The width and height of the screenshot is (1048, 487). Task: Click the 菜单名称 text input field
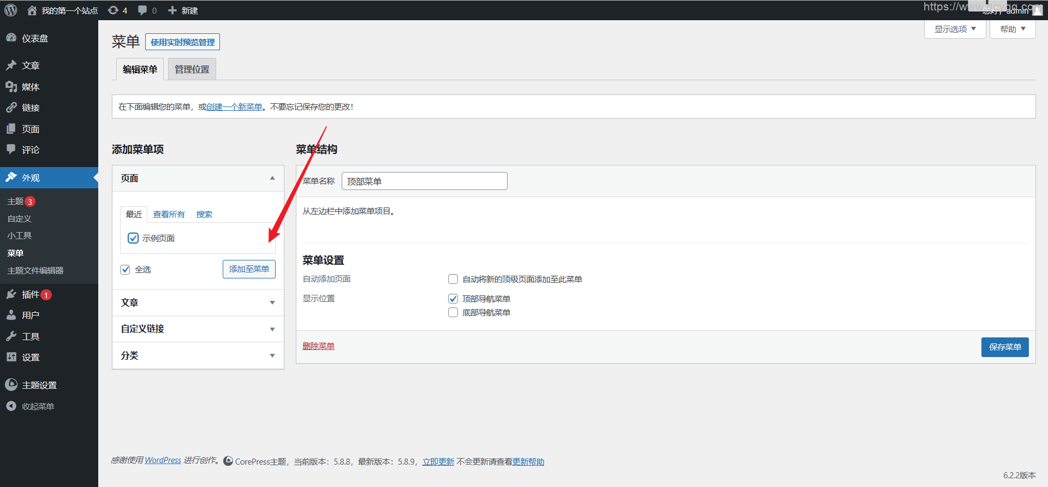(424, 181)
